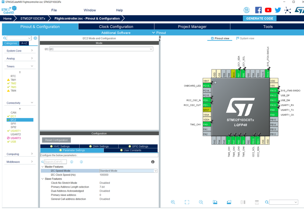The image size is (304, 209).
Task: Click the horizontal flip icon
Action: click(x=243, y=202)
